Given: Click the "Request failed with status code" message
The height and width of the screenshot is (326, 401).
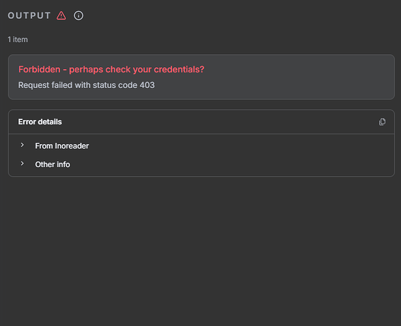Looking at the screenshot, I should point(77,85).
